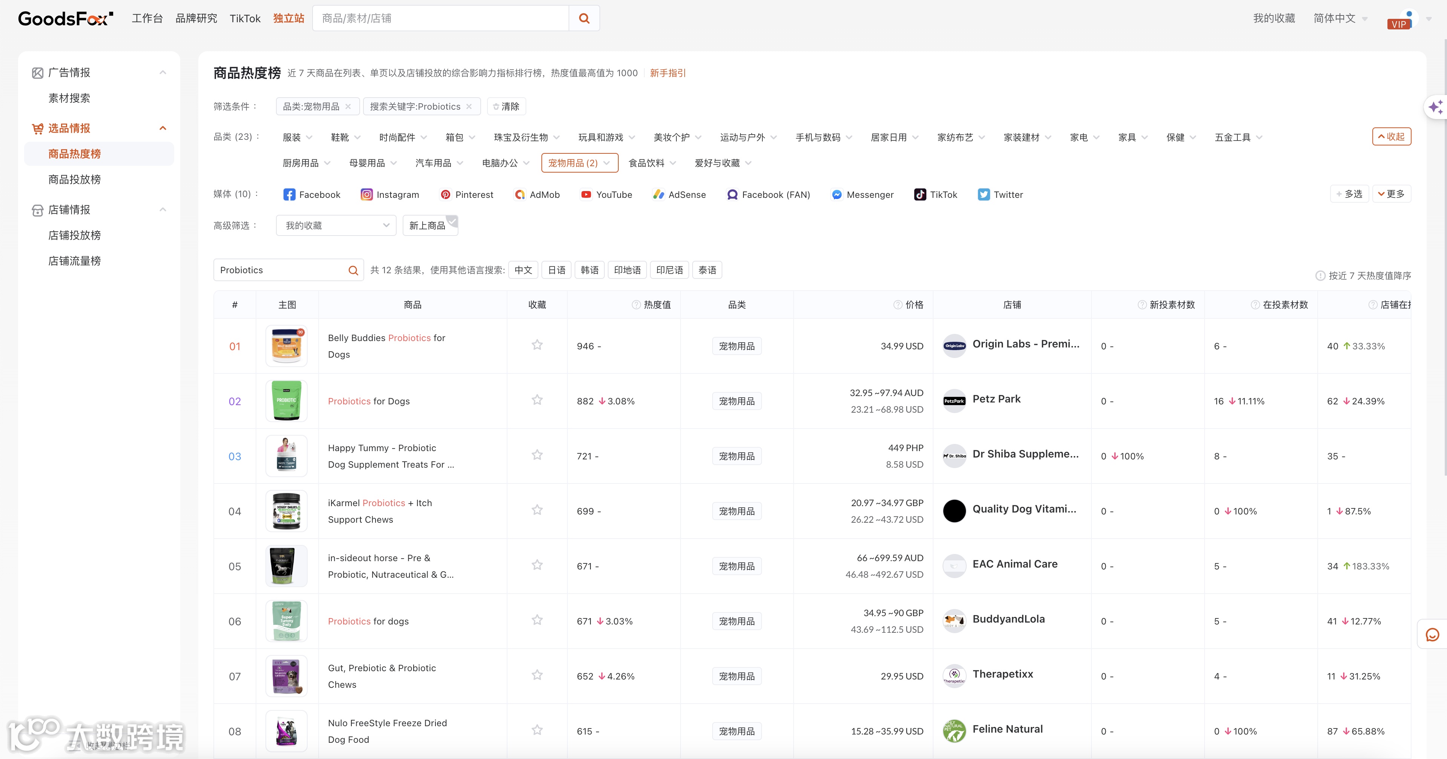This screenshot has width=1447, height=759.
Task: Switch to the TikTok top nav tab
Action: pyautogui.click(x=245, y=18)
